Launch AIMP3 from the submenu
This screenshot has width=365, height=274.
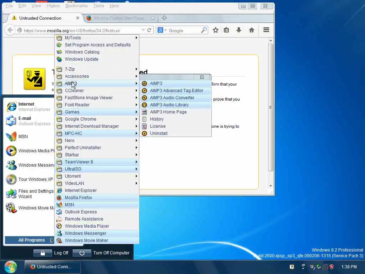175,83
